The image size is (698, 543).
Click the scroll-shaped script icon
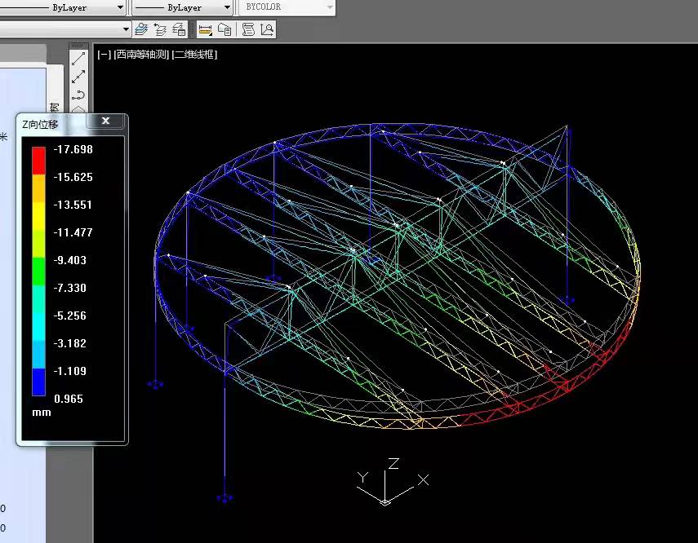click(x=248, y=30)
